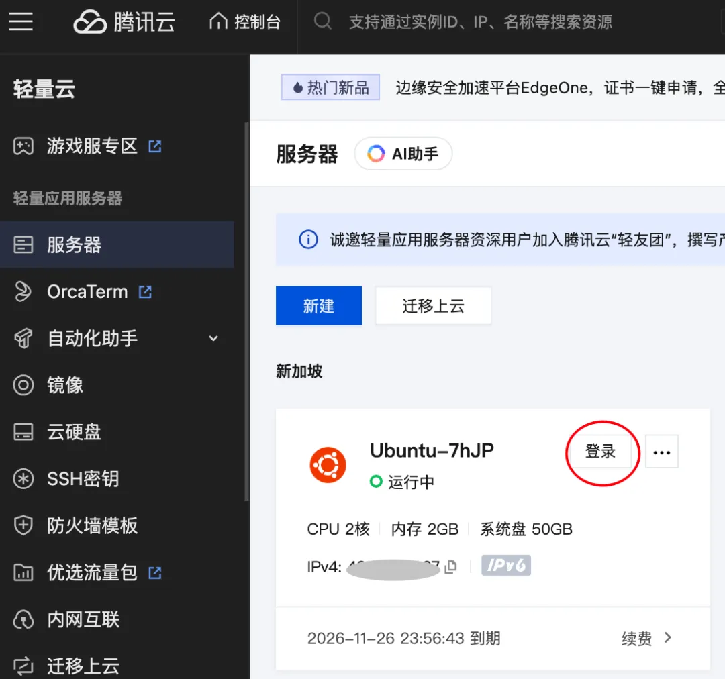Click the 自动化助手 cube icon
This screenshot has height=679, width=725.
23,338
